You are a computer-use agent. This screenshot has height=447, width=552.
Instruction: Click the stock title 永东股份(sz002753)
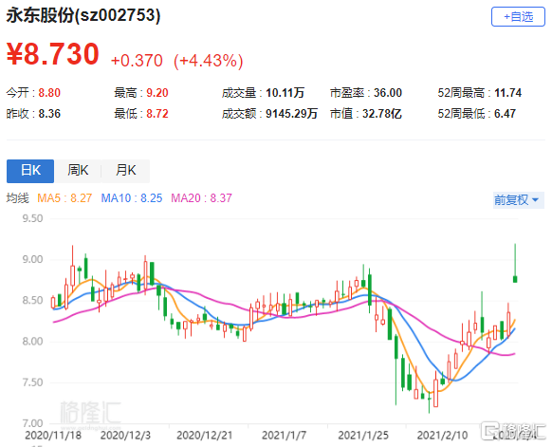(x=83, y=15)
